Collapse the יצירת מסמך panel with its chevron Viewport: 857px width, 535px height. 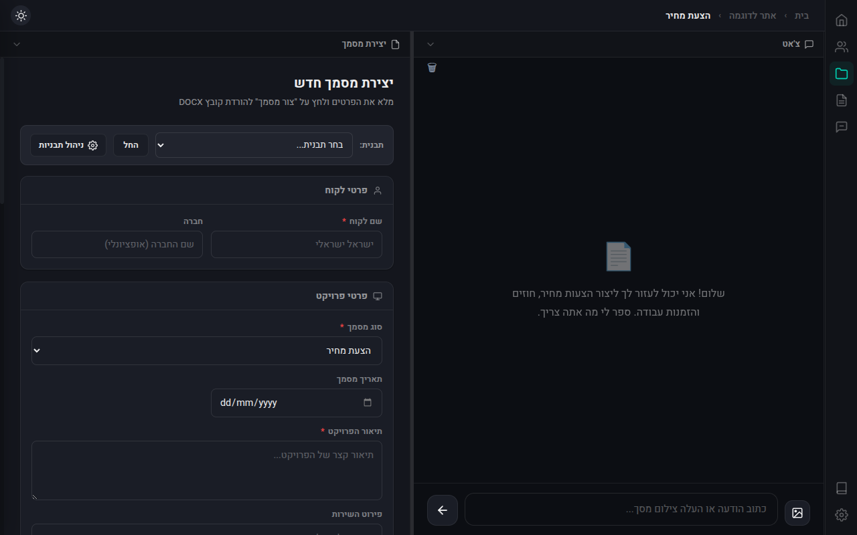point(17,44)
